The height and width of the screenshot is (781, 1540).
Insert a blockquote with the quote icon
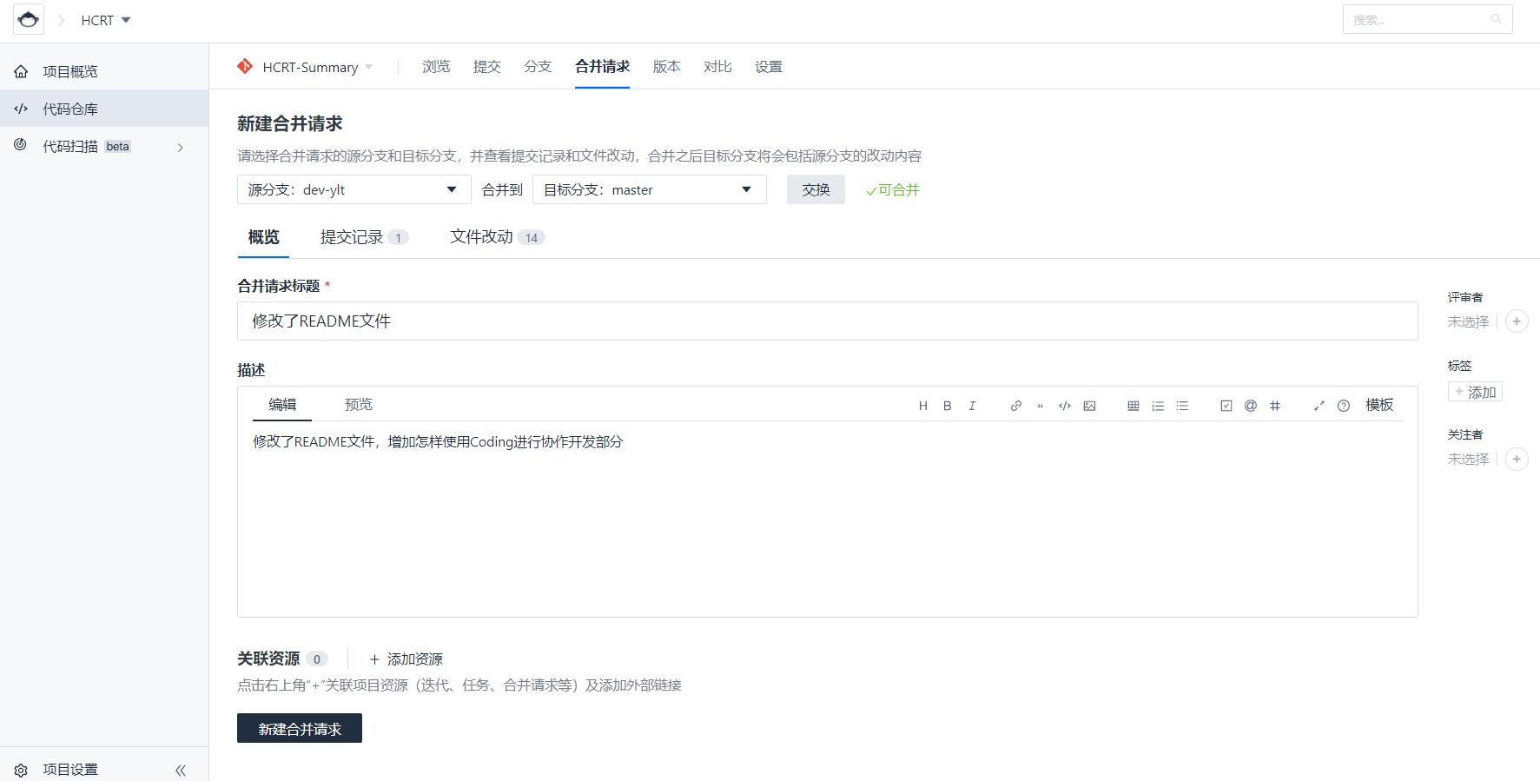(x=1040, y=406)
